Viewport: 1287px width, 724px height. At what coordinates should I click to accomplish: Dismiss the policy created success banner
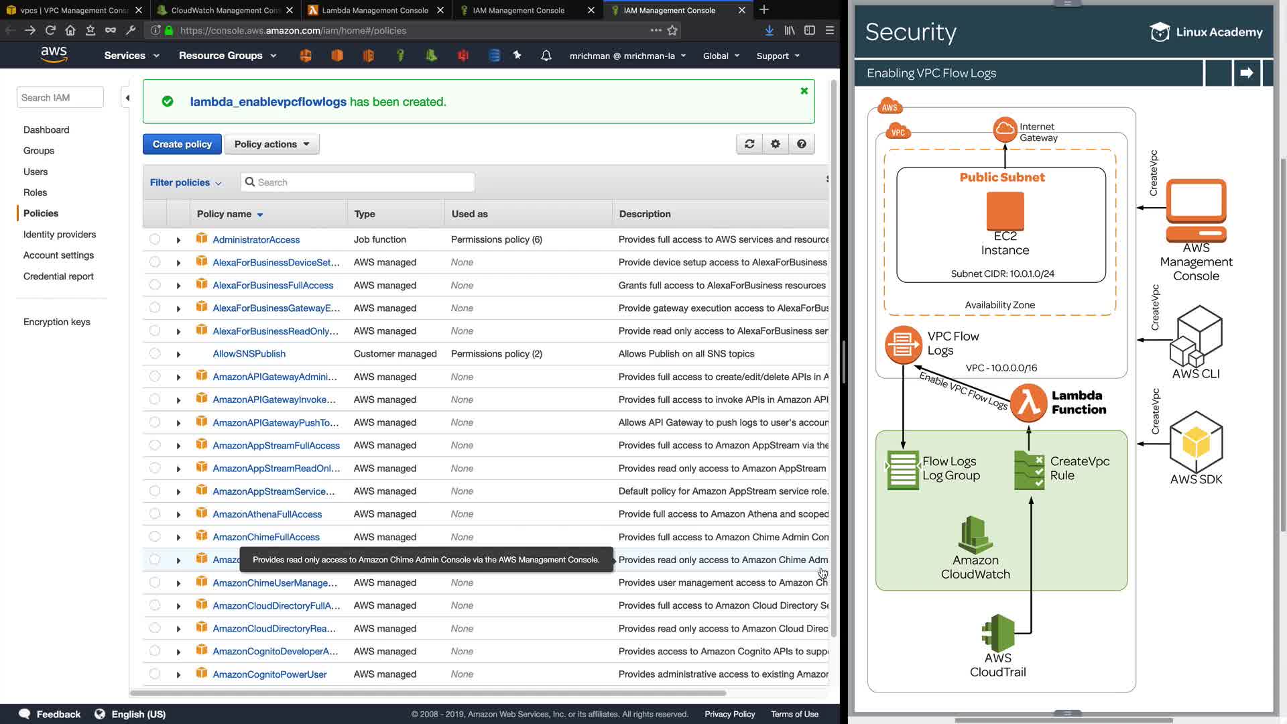click(804, 91)
